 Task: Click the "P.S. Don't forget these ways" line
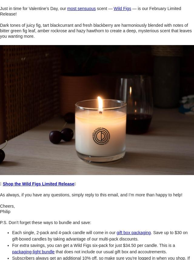pyautogui.click(x=45, y=223)
